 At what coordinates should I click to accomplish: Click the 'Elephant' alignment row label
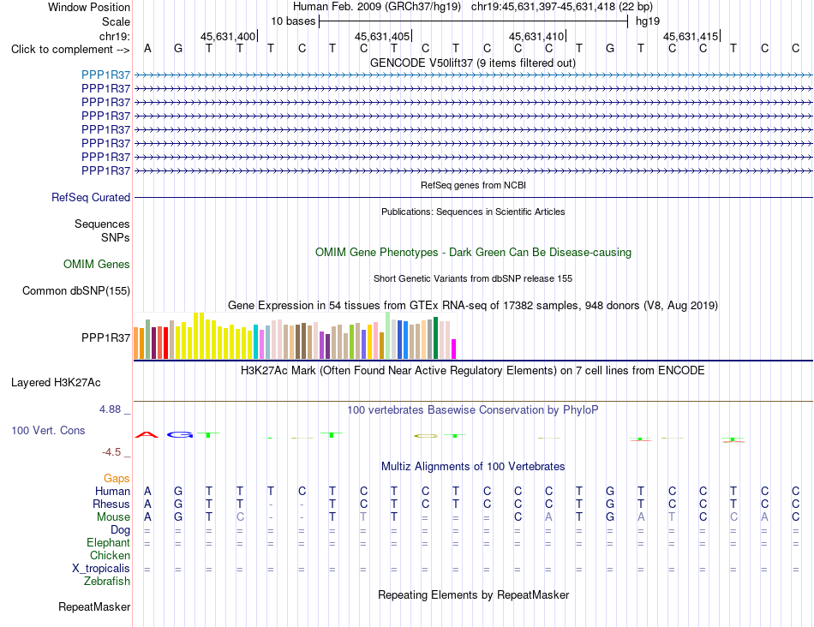[x=109, y=542]
